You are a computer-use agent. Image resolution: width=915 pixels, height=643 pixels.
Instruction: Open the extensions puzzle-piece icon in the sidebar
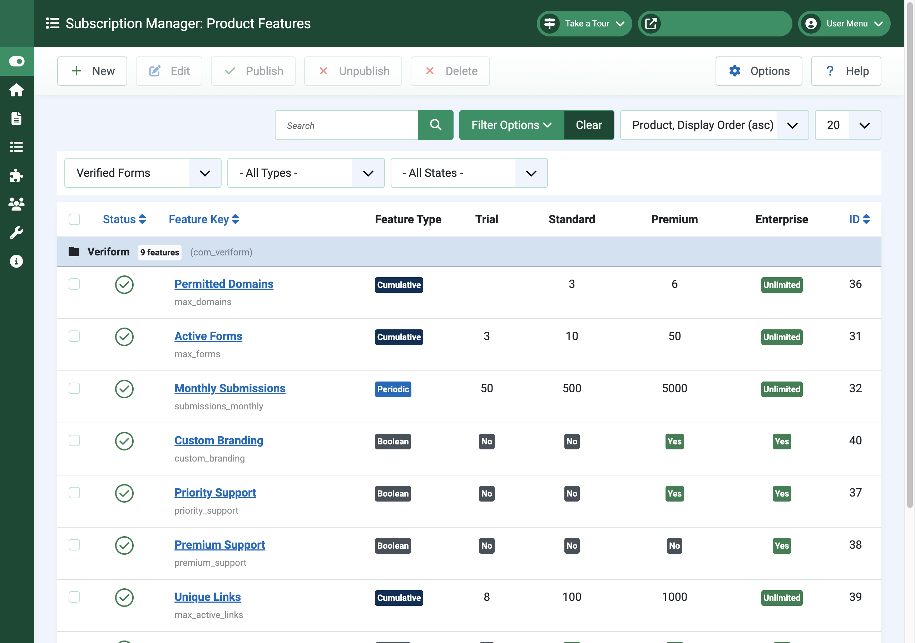pos(16,176)
